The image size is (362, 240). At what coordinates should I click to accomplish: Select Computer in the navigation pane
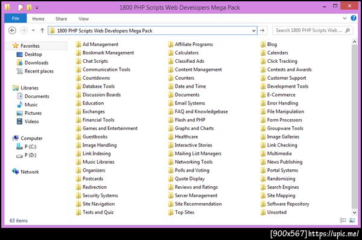(x=31, y=138)
